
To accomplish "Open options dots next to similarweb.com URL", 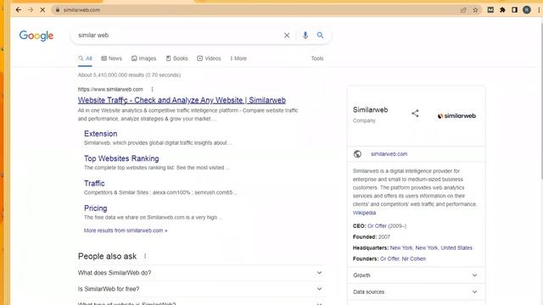I will [x=152, y=89].
